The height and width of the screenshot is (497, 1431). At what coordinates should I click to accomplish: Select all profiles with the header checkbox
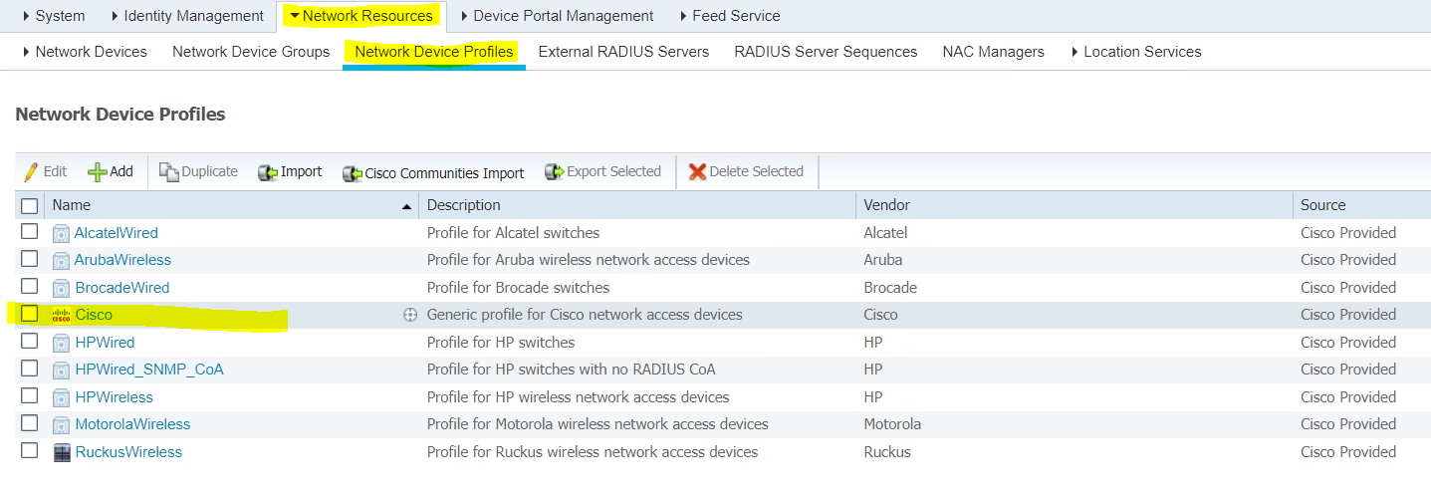(x=30, y=205)
